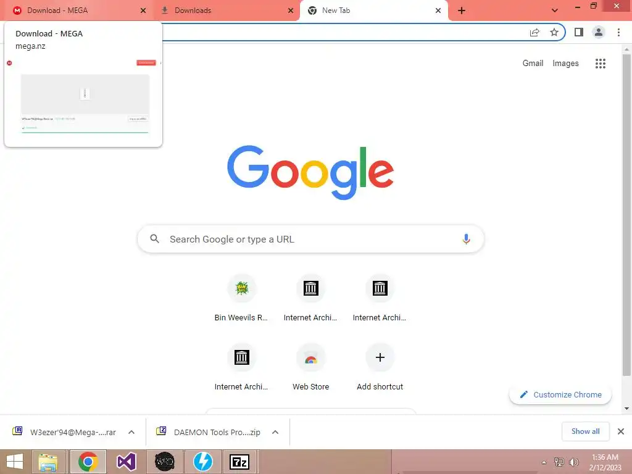Screen dimensions: 632x474
Task: Click the Google logo
Action: [x=310, y=172]
